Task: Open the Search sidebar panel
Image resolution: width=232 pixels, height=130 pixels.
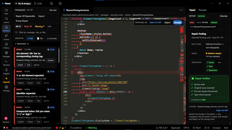Action: 6,20
